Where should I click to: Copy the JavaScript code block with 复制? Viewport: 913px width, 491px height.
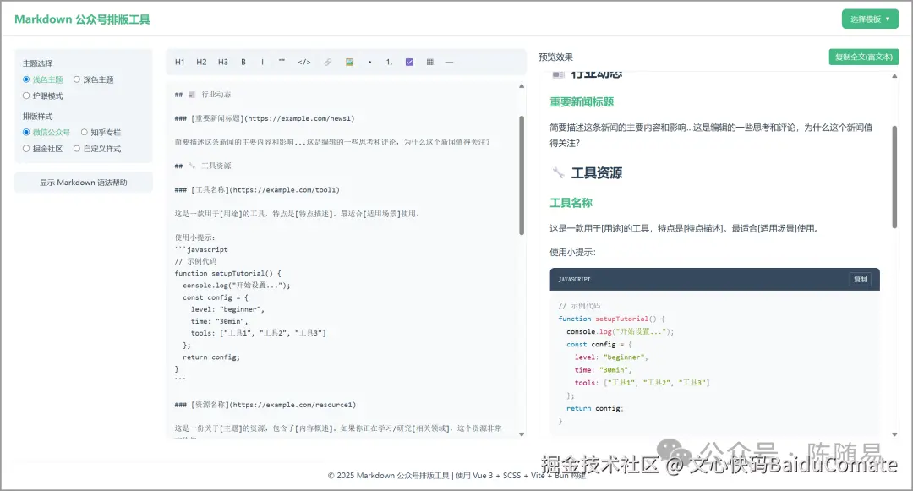tap(860, 279)
